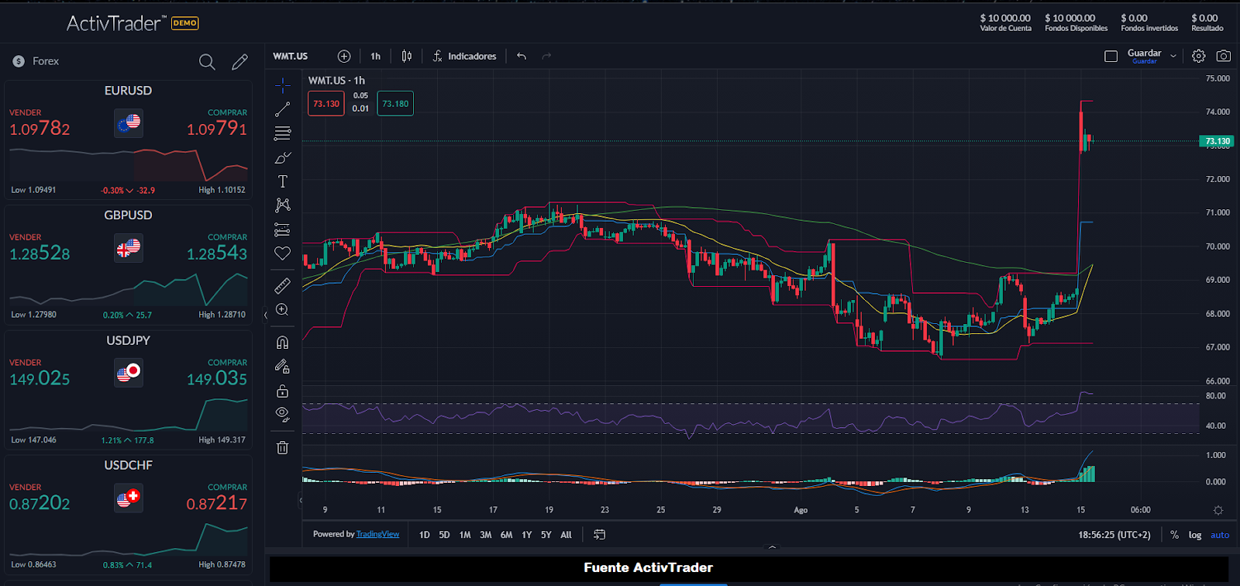Click the search magnifier in Forex panel

coord(207,62)
